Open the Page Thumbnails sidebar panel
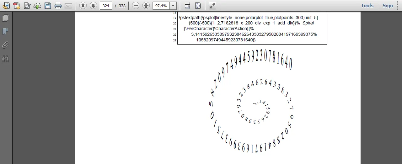402x164 pixels. pos(5,18)
